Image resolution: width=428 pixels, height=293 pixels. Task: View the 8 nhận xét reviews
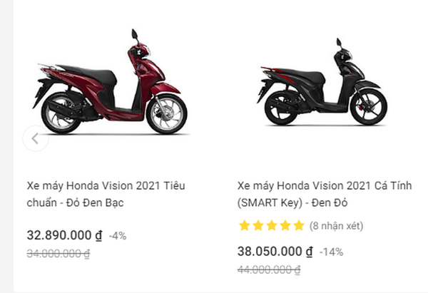click(x=336, y=226)
